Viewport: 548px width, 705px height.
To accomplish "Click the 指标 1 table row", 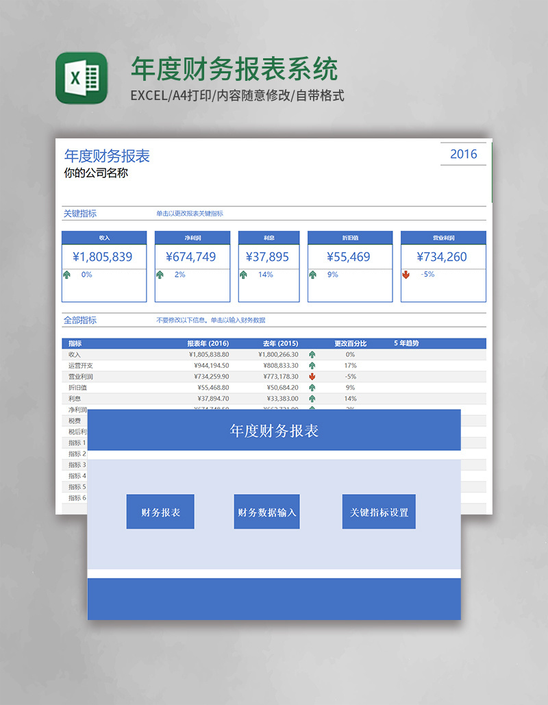I will click(75, 443).
